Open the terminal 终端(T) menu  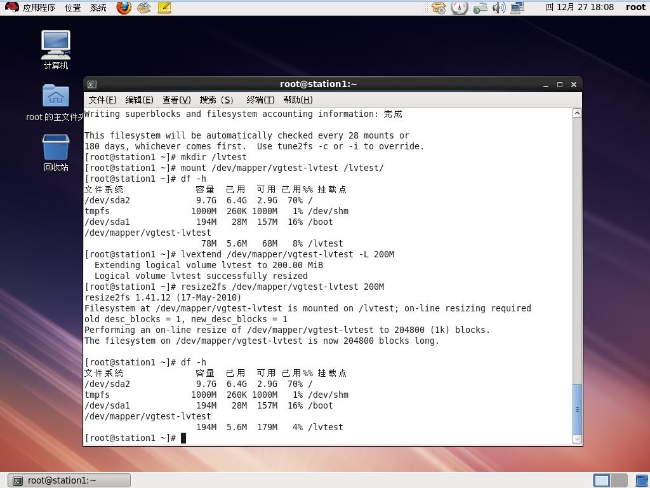pyautogui.click(x=260, y=100)
